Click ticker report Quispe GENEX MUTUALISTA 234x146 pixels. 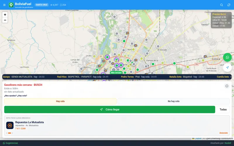tap(24, 77)
